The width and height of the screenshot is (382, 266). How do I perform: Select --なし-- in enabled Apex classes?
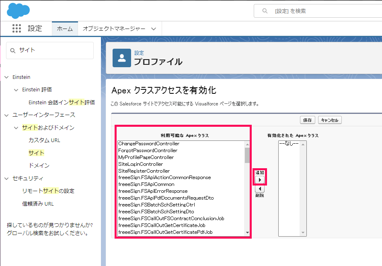(289, 144)
